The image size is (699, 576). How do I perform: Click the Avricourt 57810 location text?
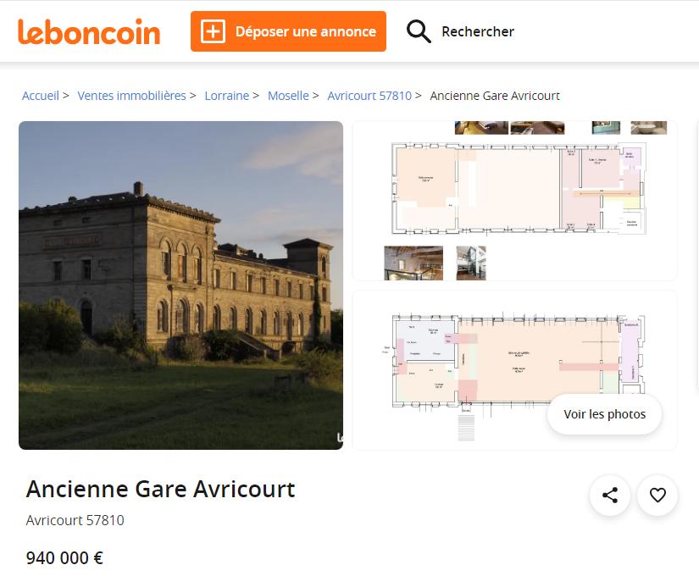[75, 520]
